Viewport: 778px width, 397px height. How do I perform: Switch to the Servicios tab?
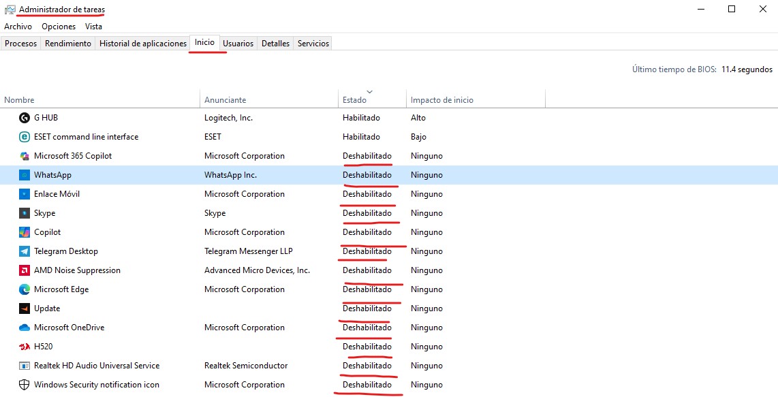313,44
